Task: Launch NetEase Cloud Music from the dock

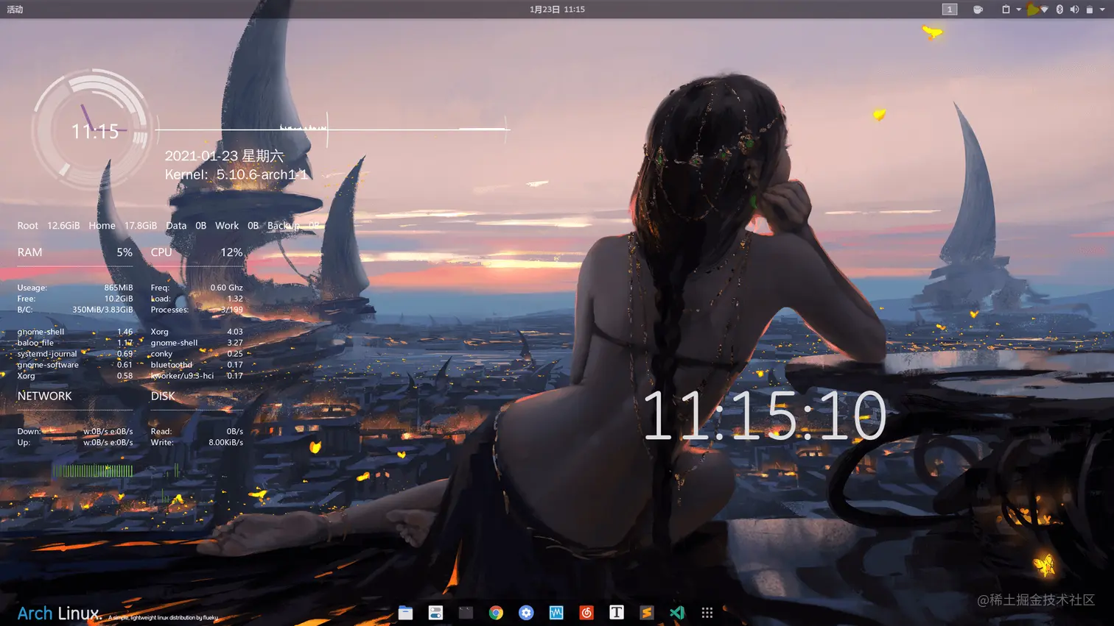Action: 586,613
